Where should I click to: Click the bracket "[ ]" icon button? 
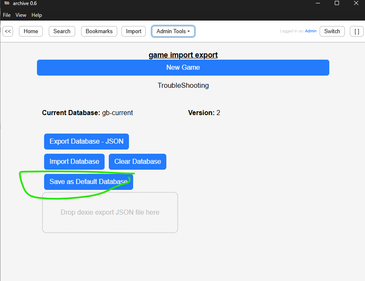357,31
